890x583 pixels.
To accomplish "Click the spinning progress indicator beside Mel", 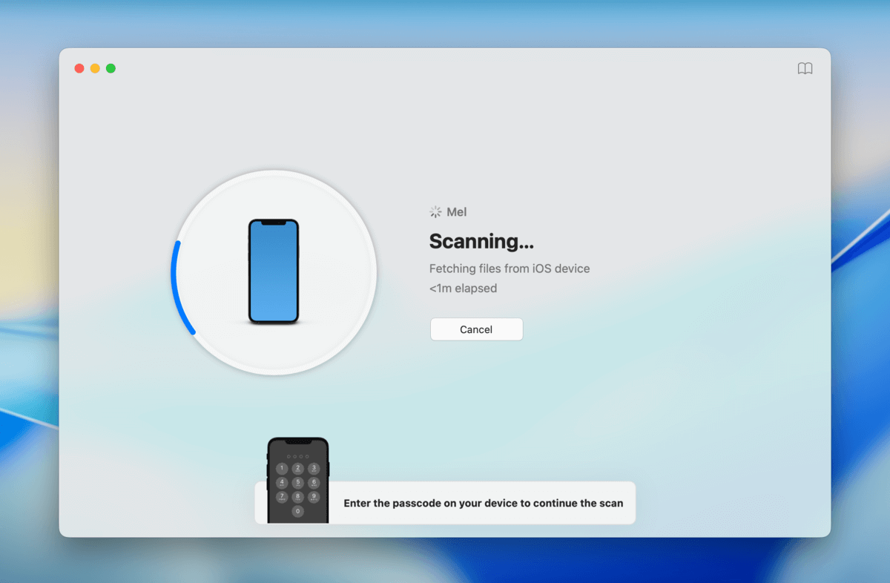I will pos(435,211).
